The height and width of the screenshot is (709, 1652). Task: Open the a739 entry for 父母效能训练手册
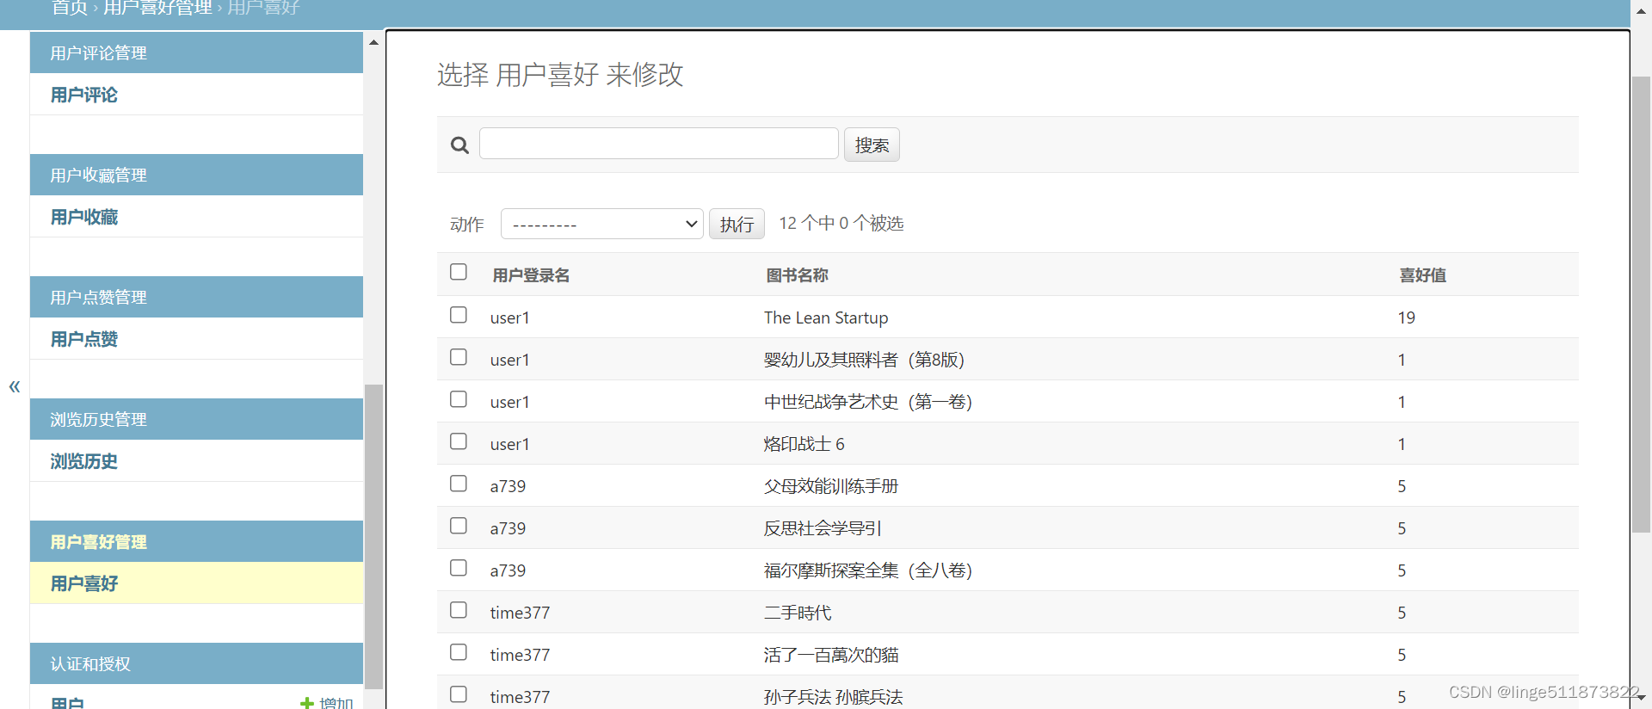508,486
